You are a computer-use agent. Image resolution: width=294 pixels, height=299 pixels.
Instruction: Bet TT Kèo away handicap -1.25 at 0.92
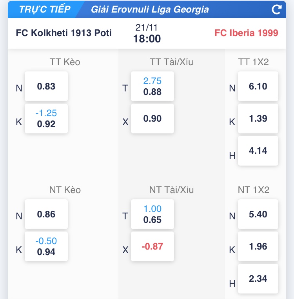[x=46, y=119]
